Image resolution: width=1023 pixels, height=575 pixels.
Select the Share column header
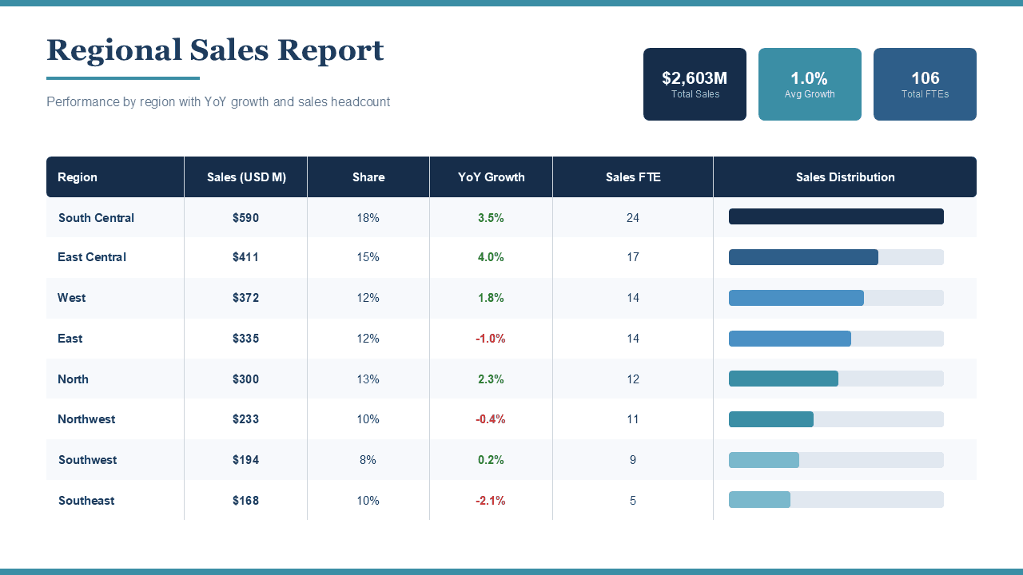[368, 177]
